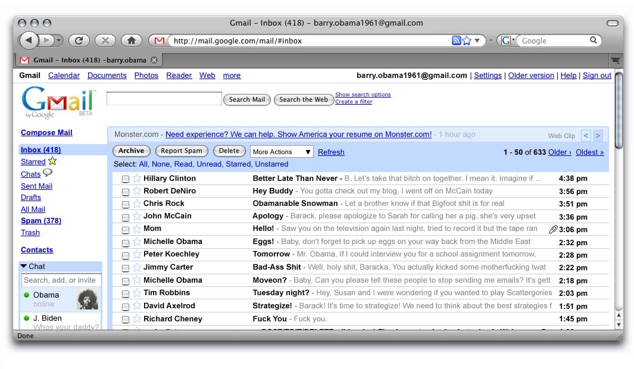Star the Hillary Clinton email
The width and height of the screenshot is (634, 369).
coord(136,179)
